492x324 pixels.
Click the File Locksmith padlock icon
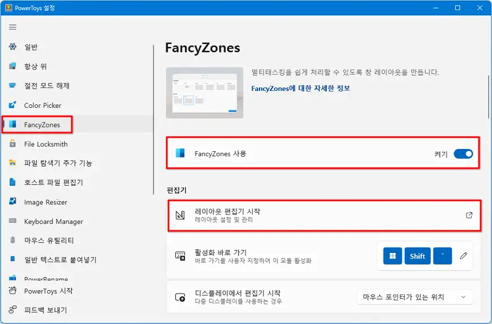click(12, 144)
